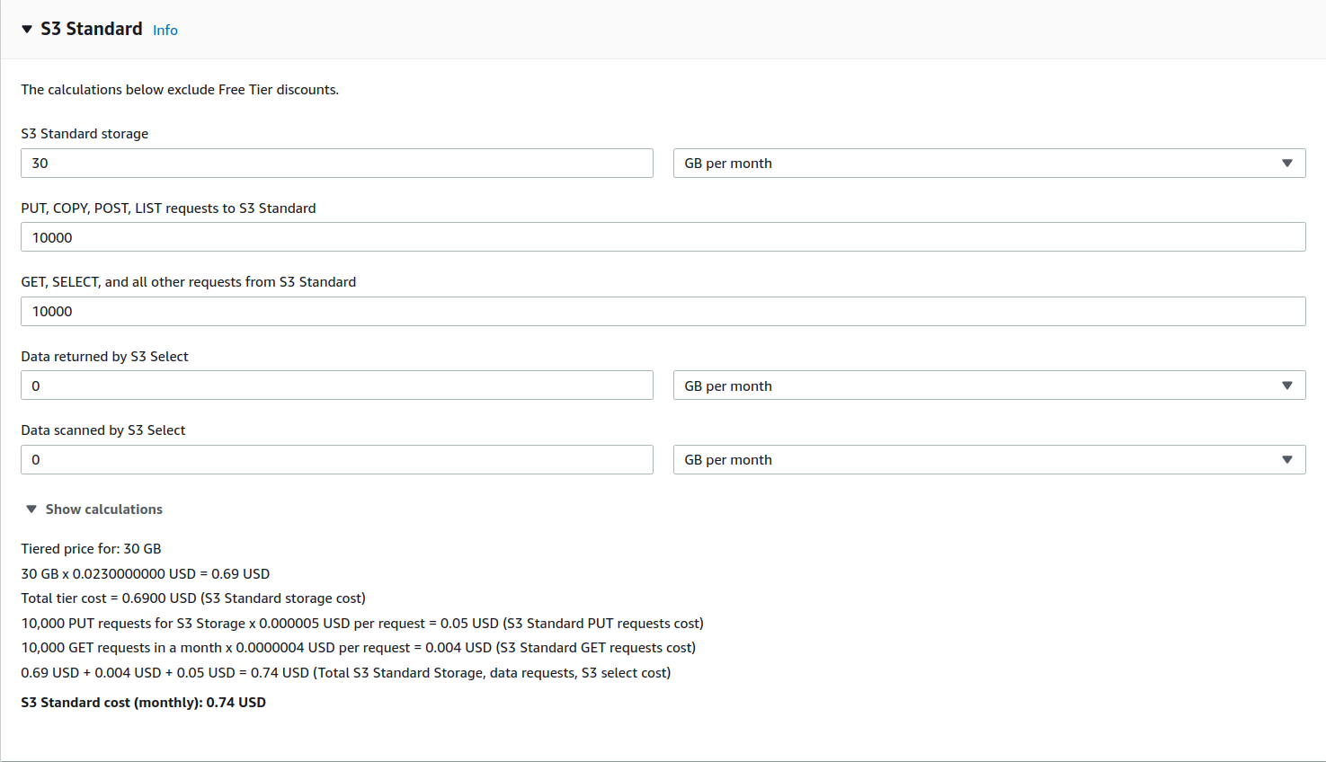Viewport: 1326px width, 762px height.
Task: Click the Data returned by S3 Select field
Action: pos(336,385)
